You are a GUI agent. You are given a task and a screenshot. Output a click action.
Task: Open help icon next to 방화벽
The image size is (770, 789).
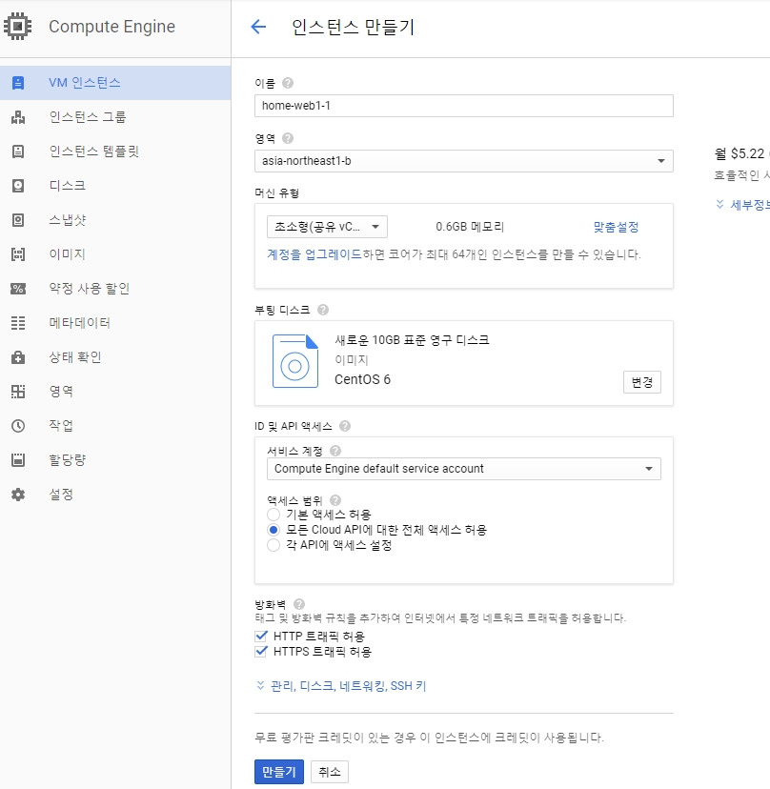click(x=299, y=604)
